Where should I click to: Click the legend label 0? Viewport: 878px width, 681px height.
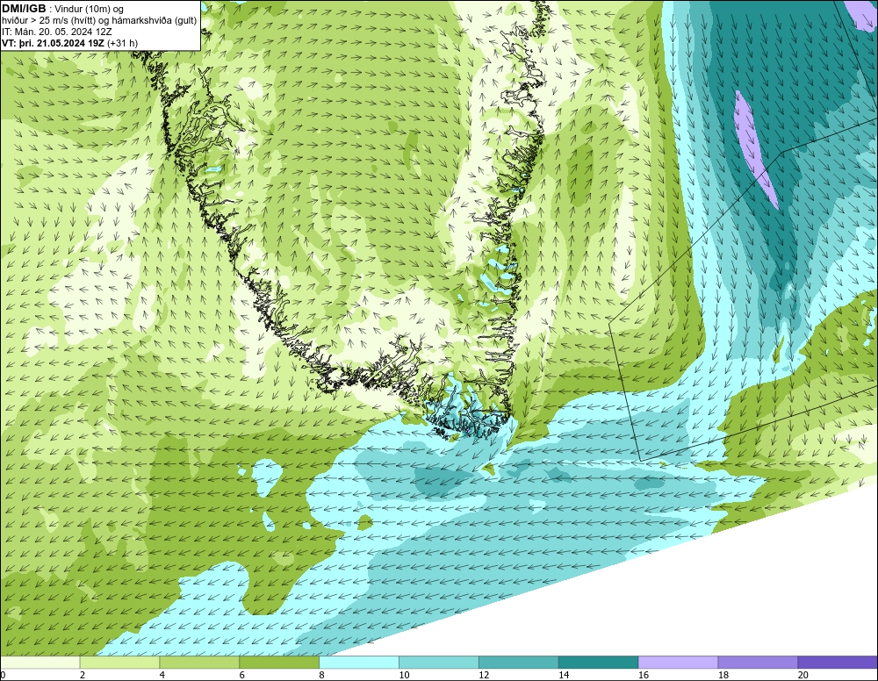pos(3,675)
